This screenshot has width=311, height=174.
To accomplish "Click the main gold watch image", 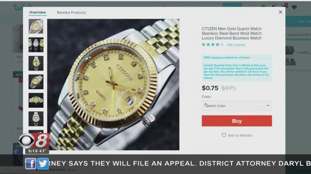I will tap(113, 85).
